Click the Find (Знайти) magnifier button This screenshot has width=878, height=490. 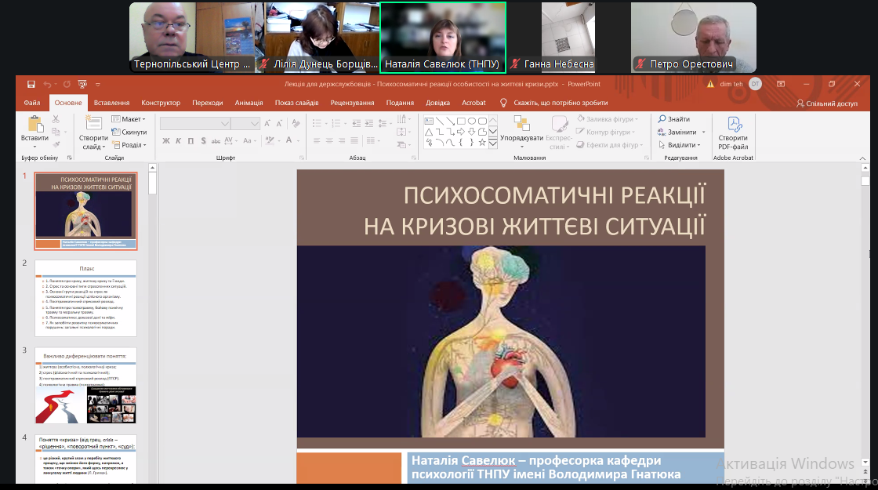(674, 120)
